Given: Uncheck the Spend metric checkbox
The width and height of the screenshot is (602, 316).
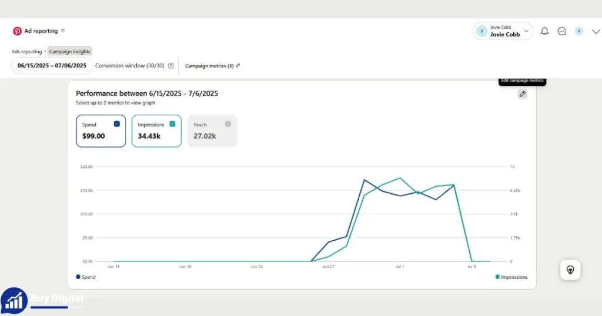Looking at the screenshot, I should [117, 124].
